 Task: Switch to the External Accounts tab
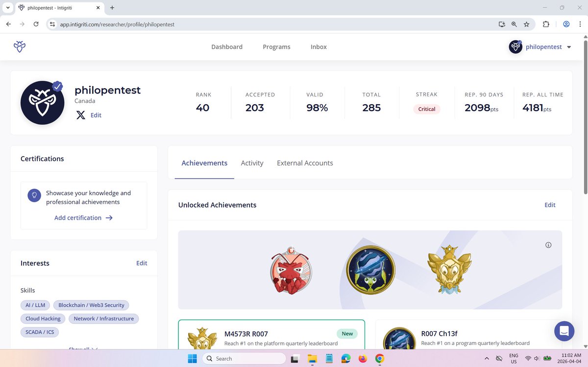(x=305, y=163)
